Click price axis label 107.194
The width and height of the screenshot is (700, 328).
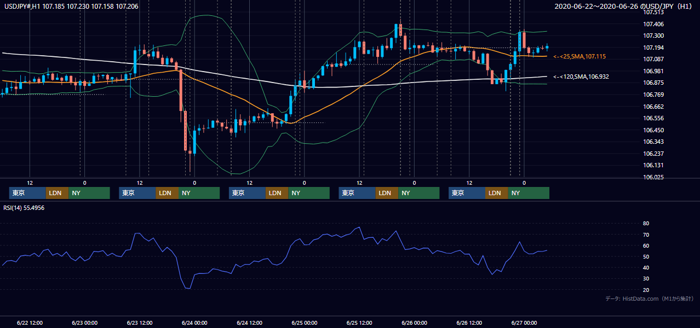click(654, 48)
